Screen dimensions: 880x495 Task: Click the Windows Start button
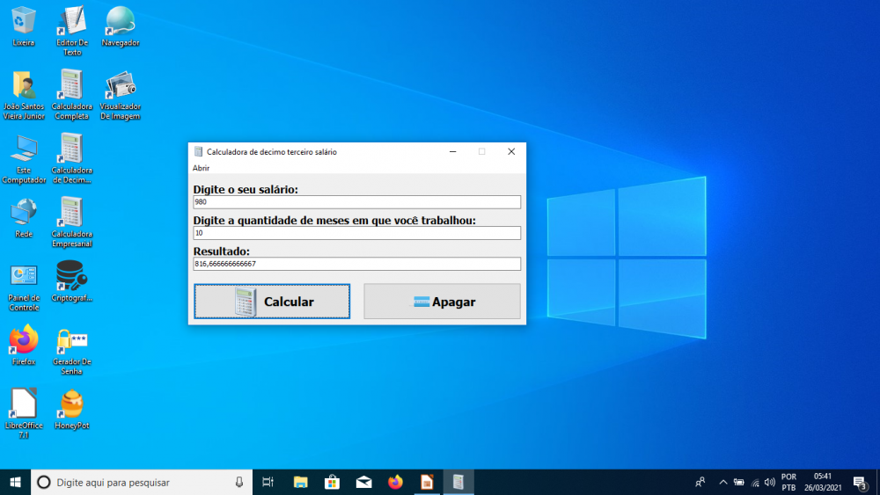point(15,482)
